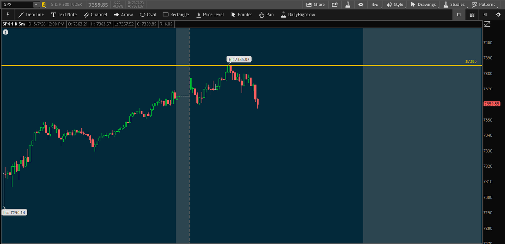Open the Patterns dropdown menu
The image size is (505, 244).
pyautogui.click(x=484, y=5)
